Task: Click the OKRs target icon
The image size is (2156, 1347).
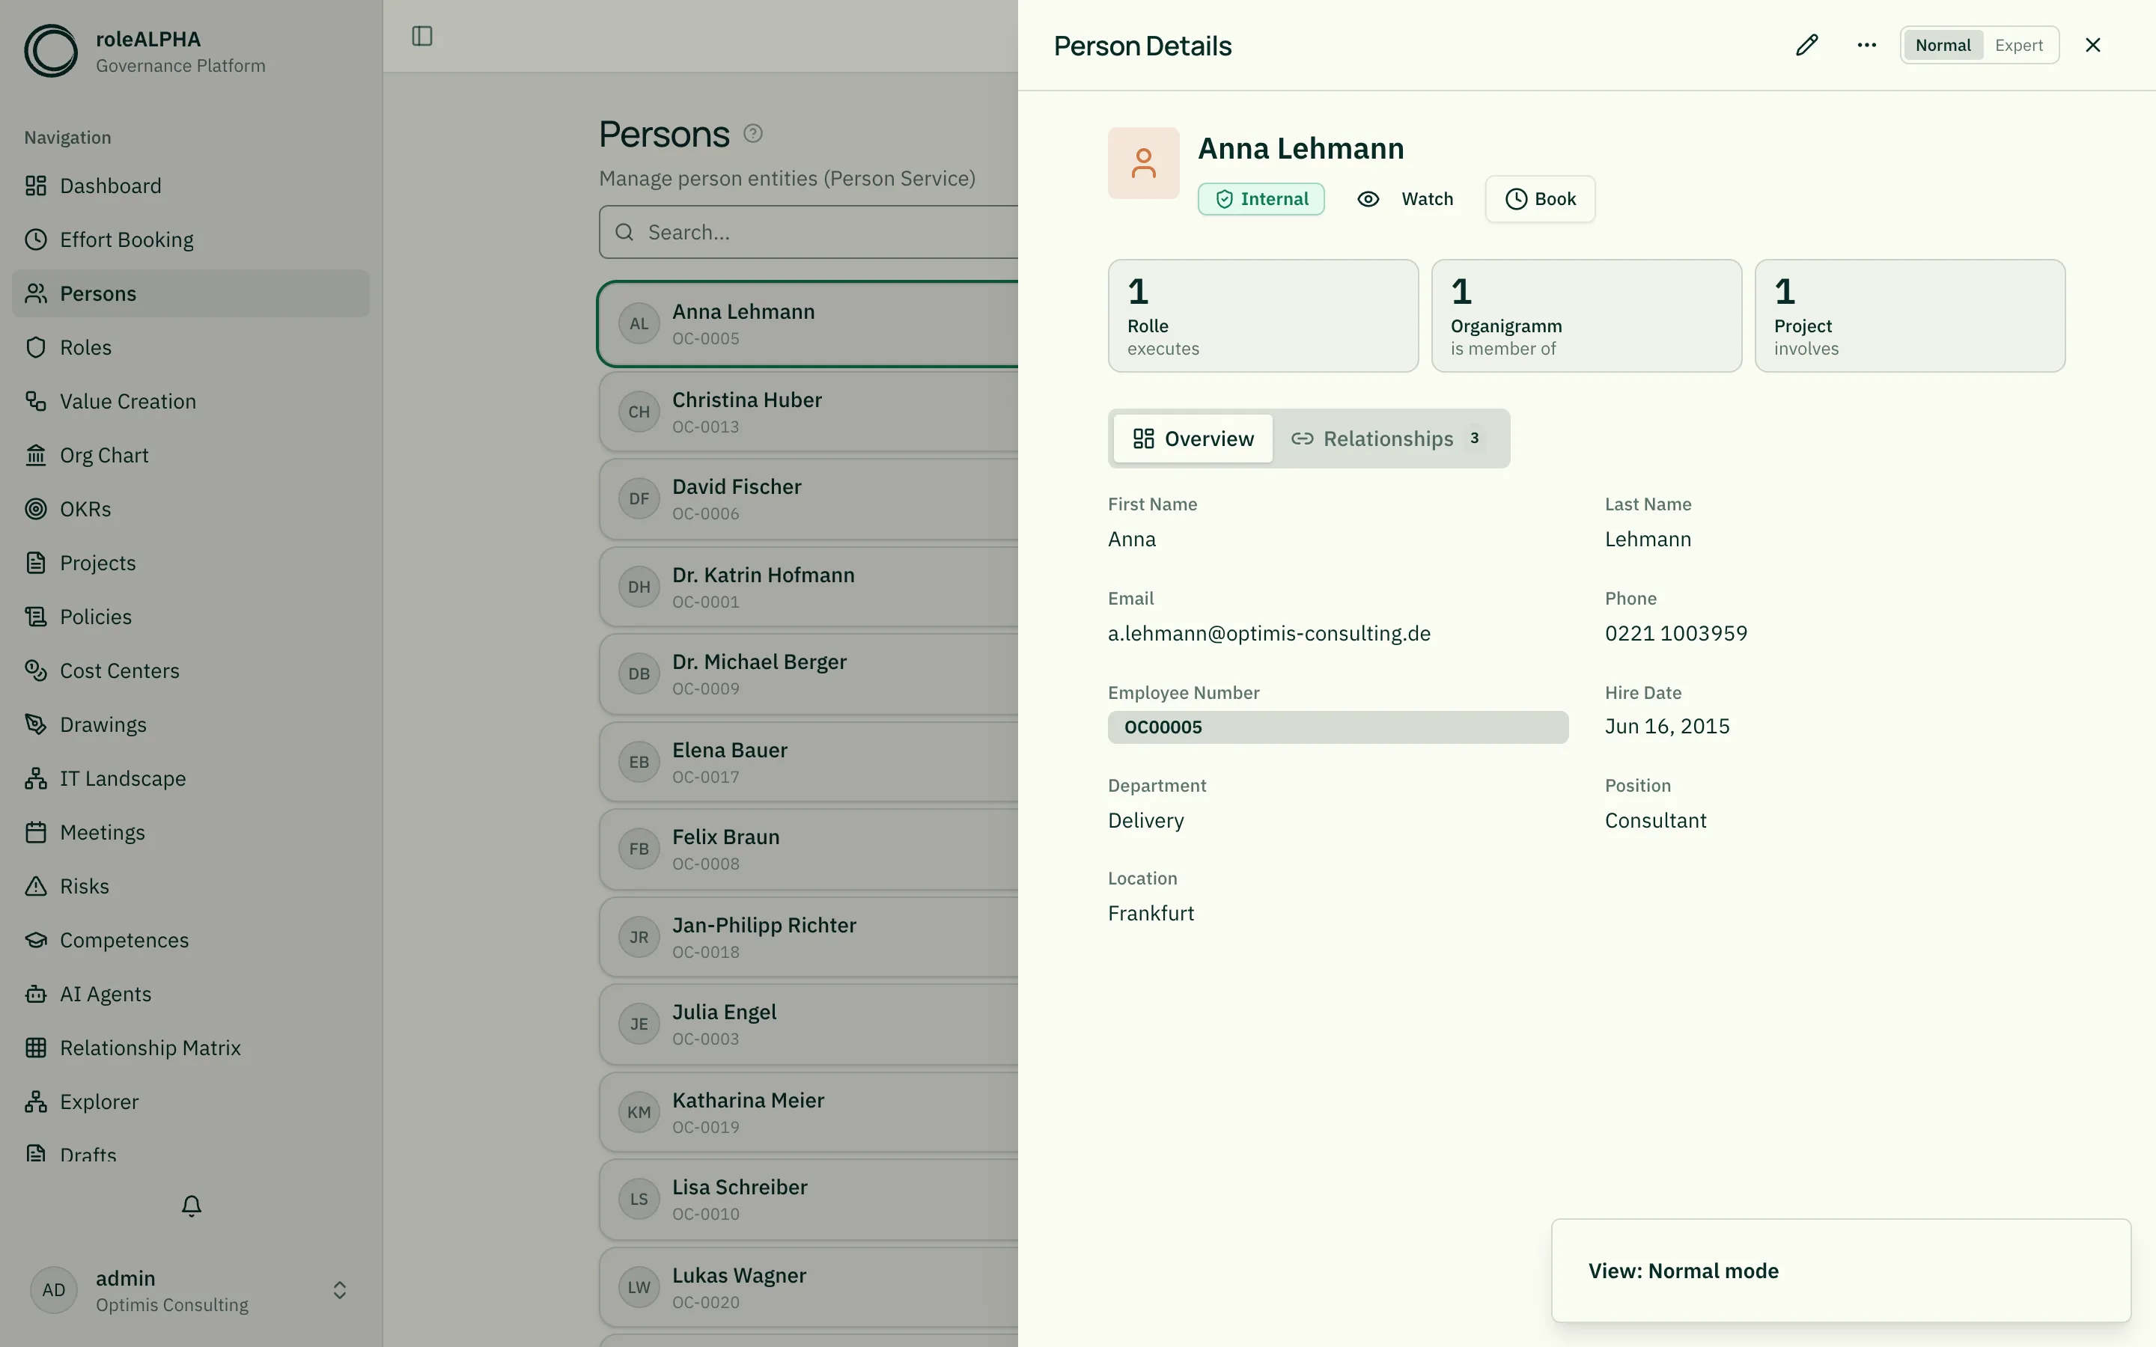Action: click(36, 510)
